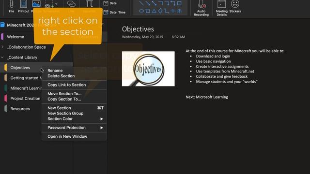Open the Password Protection submenu arrow

[x=102, y=128]
